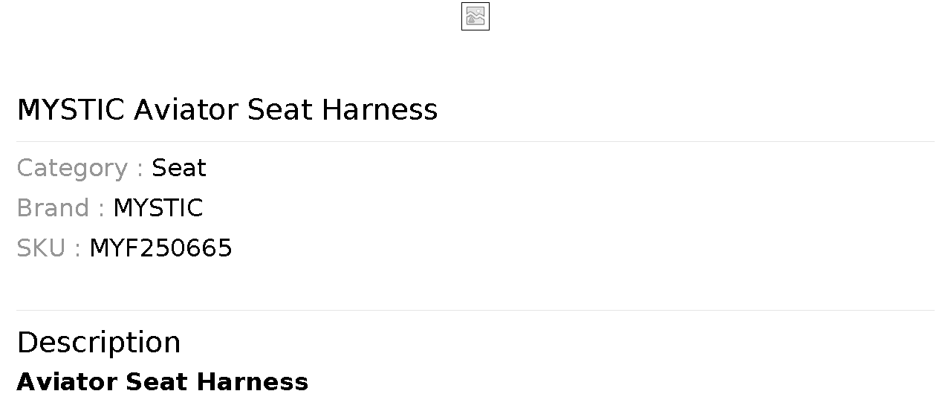The width and height of the screenshot is (951, 417).
Task: Open the Seat category link
Action: click(179, 168)
